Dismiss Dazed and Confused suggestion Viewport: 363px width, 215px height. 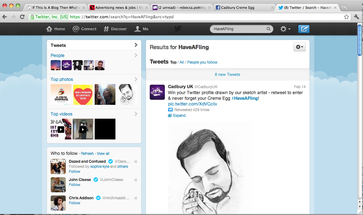(136, 161)
